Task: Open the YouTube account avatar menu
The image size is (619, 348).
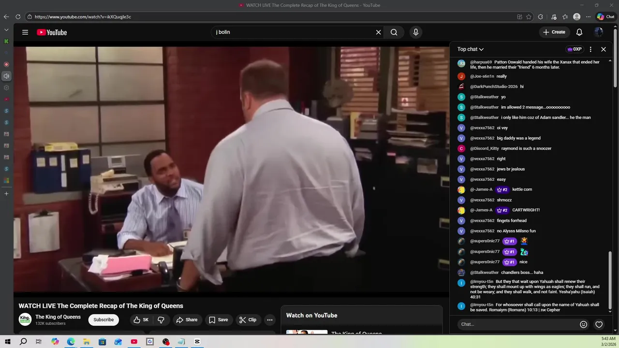Action: (599, 32)
